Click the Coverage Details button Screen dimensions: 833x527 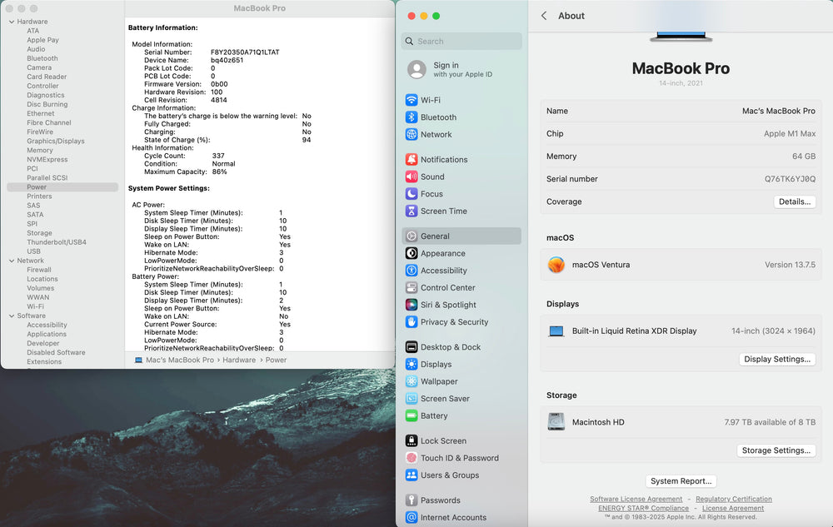pyautogui.click(x=794, y=201)
